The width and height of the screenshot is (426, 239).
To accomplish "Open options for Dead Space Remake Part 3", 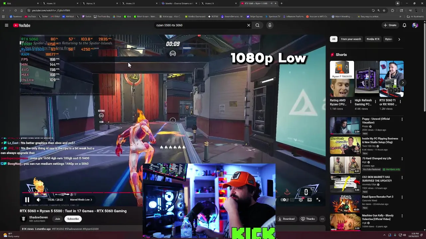I will click(402, 197).
